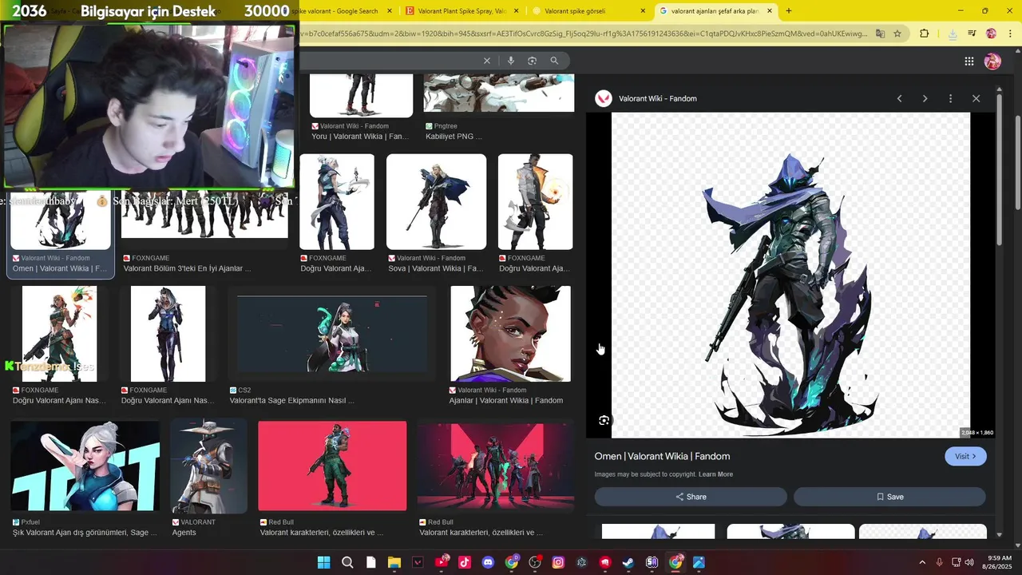Open the volume icon in system tray
The height and width of the screenshot is (575, 1022).
point(969,562)
